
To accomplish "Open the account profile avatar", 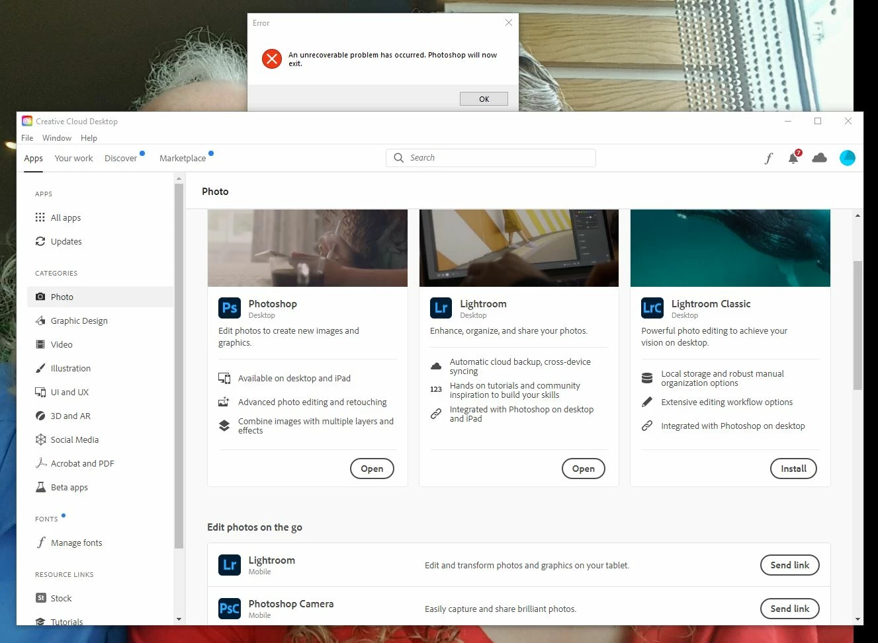I will (847, 158).
